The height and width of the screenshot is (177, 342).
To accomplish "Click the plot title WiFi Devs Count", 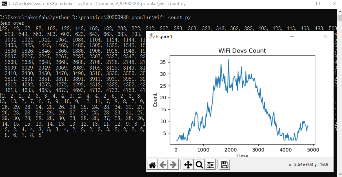I will click(x=242, y=50).
